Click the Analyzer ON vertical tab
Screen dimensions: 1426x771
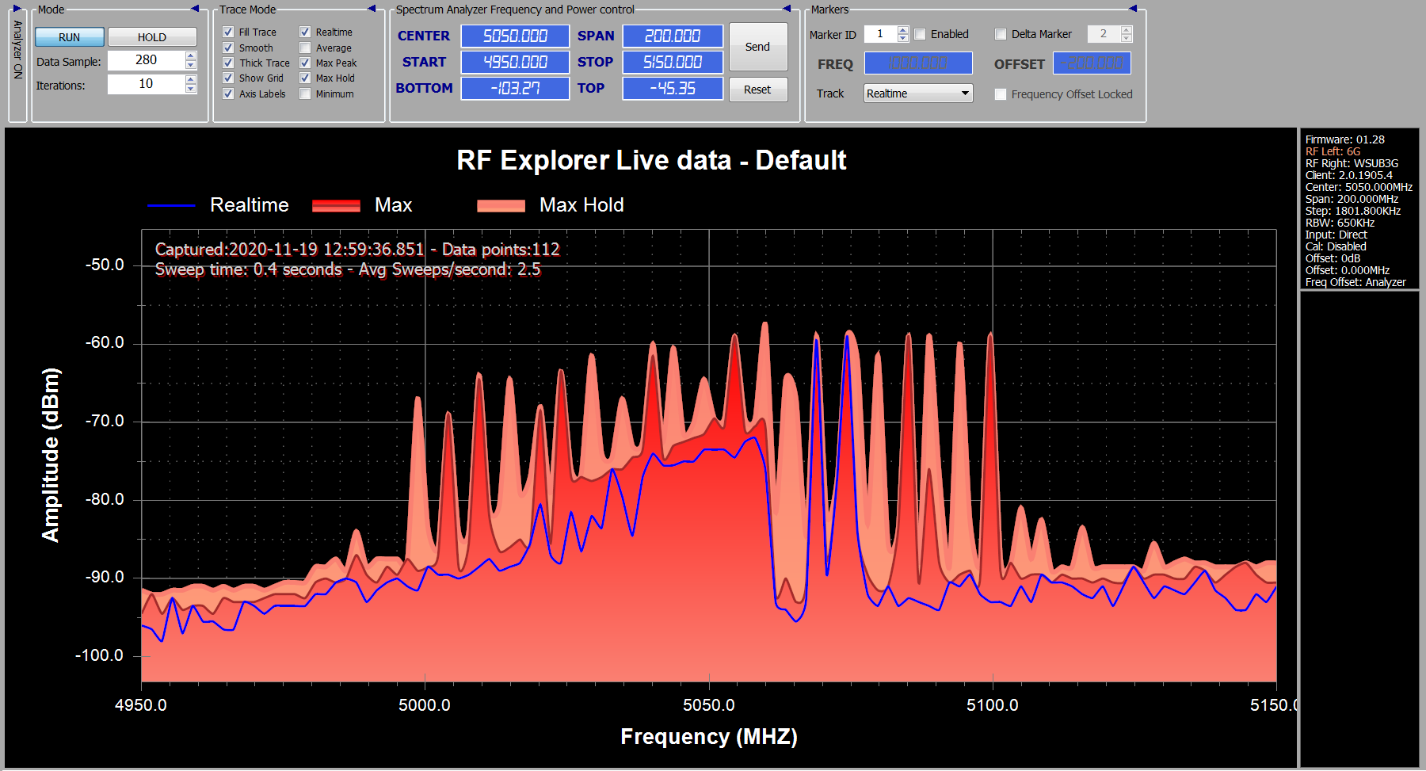pyautogui.click(x=17, y=50)
